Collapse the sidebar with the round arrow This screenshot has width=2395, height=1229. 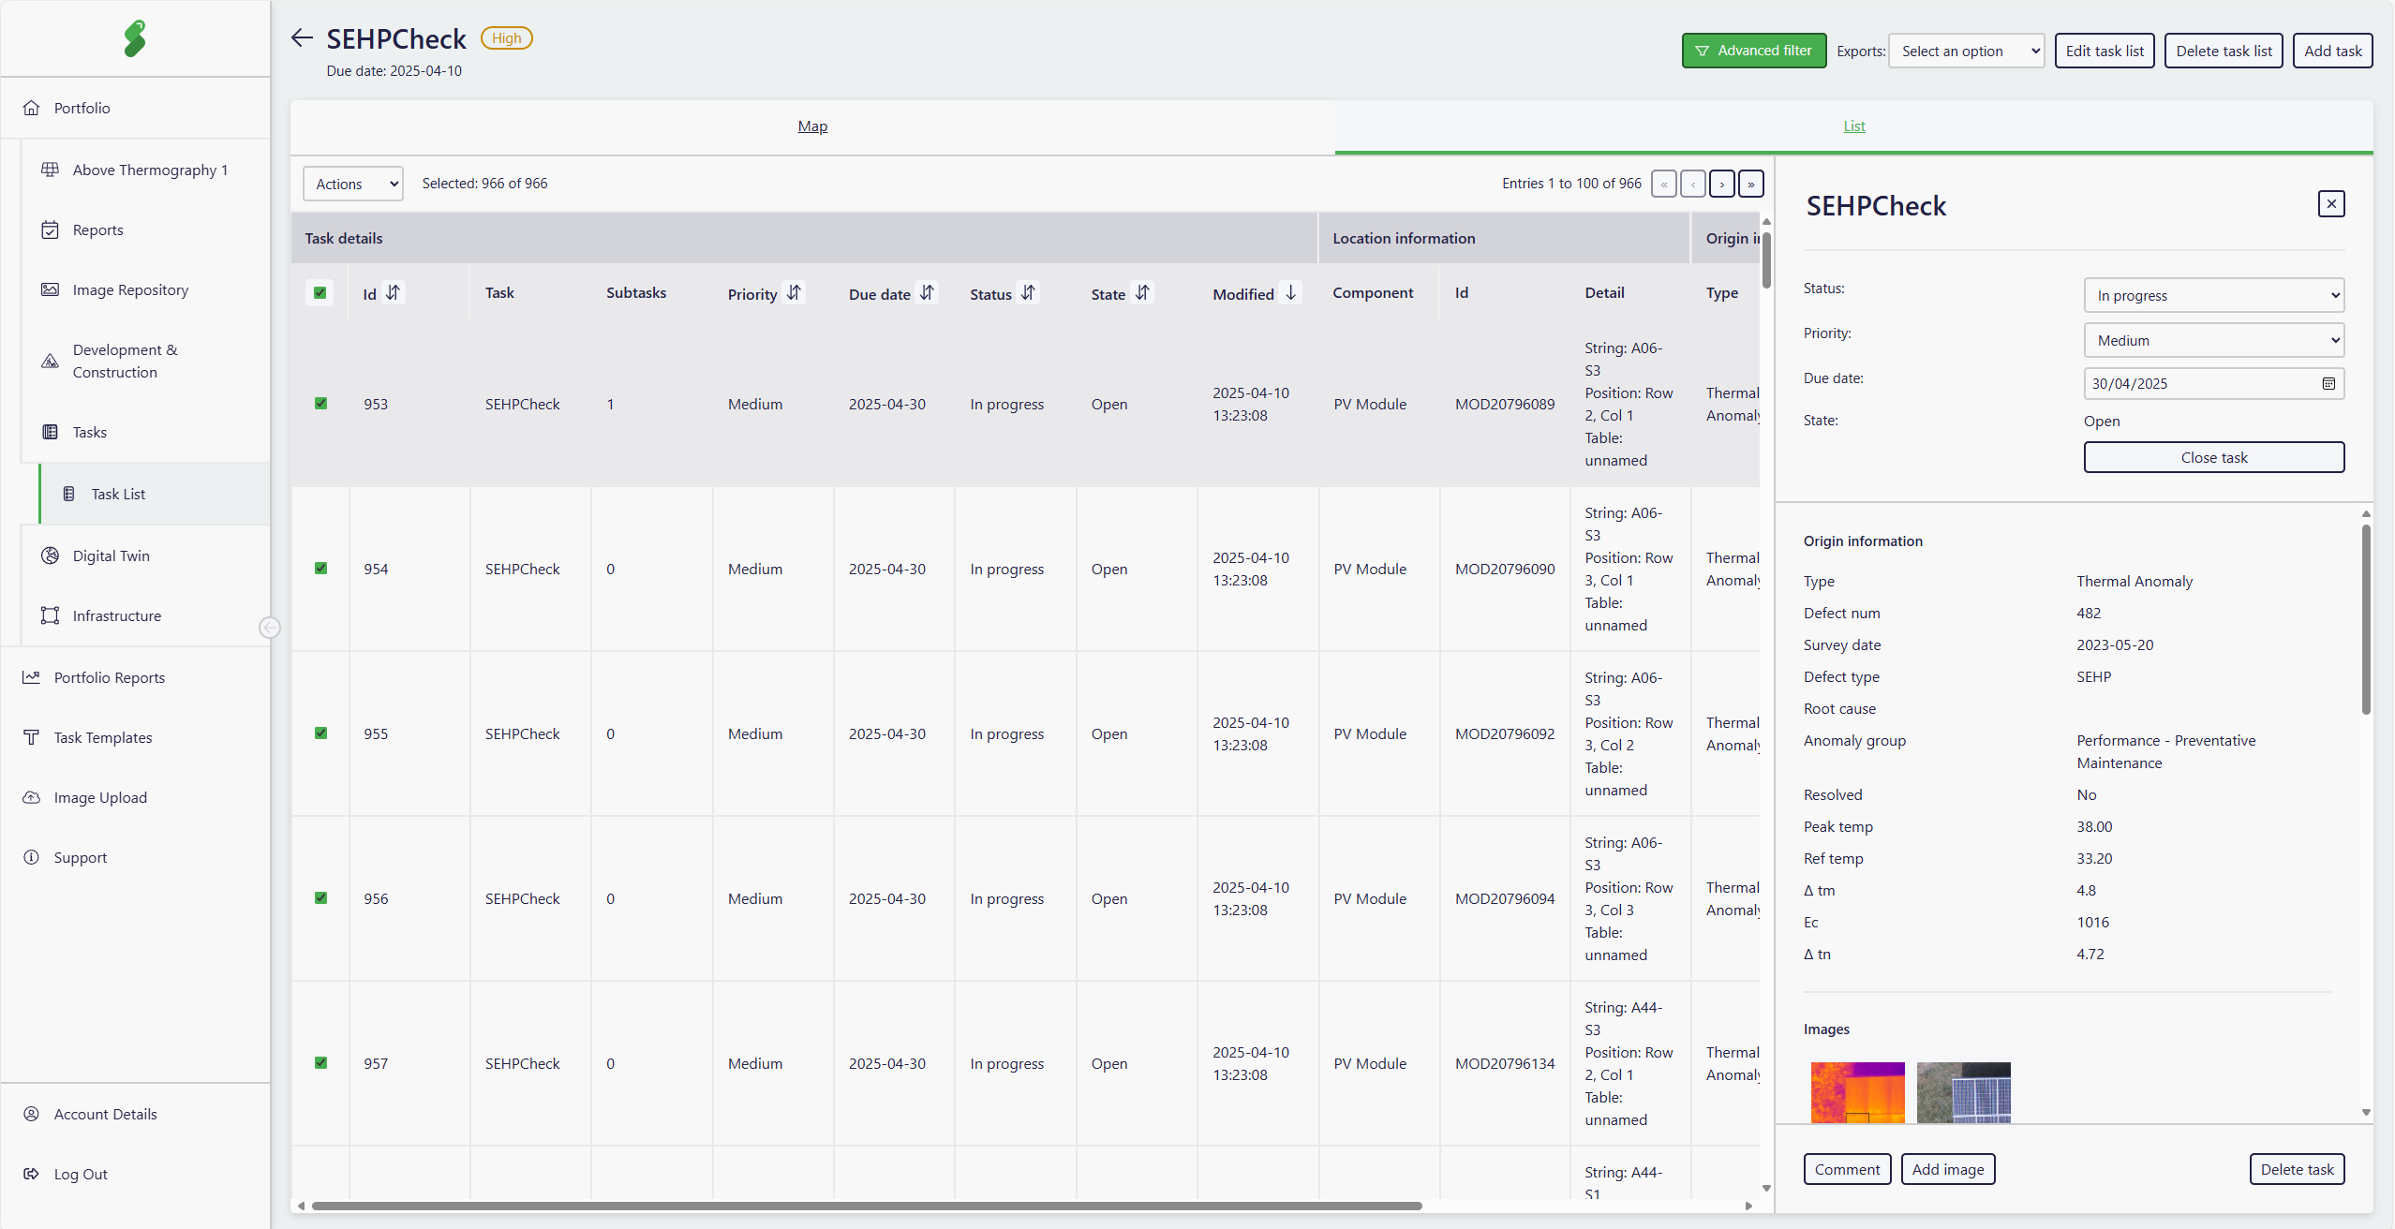pyautogui.click(x=269, y=628)
